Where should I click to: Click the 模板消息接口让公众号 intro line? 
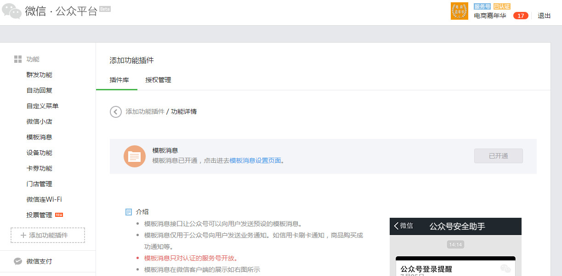click(223, 224)
